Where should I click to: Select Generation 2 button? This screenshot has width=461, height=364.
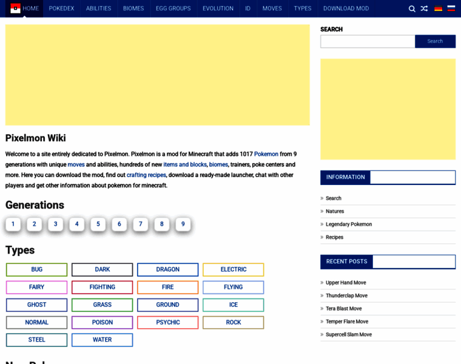point(35,224)
